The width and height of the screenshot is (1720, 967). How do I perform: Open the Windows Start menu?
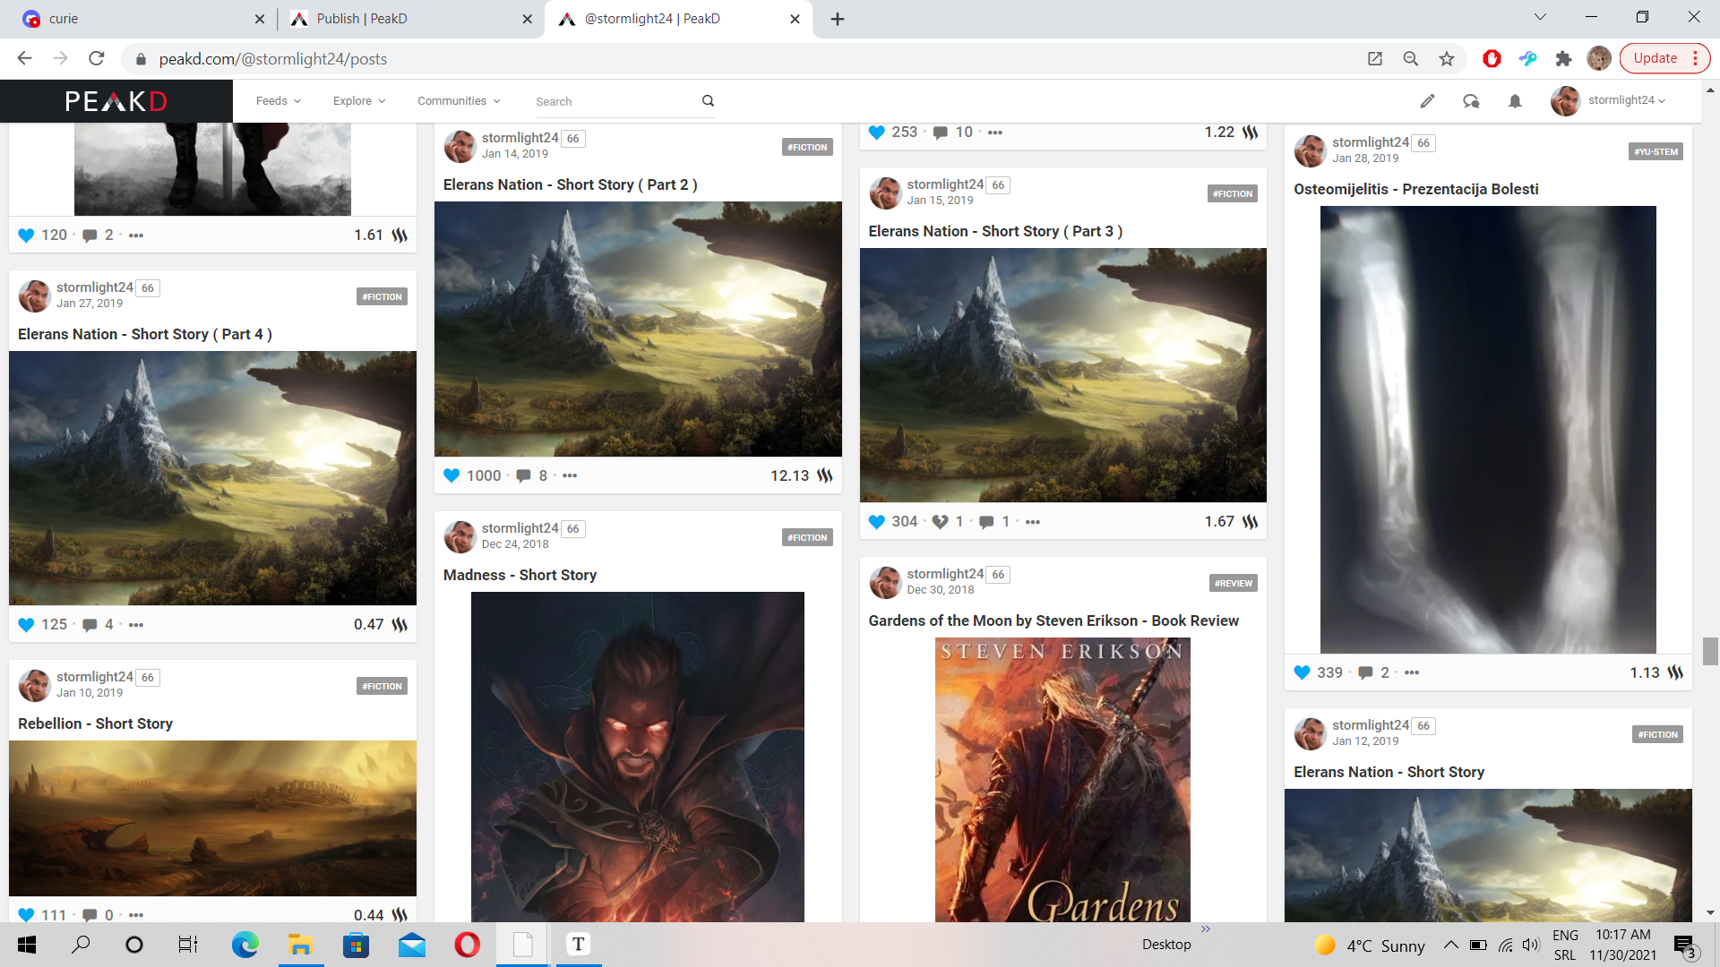point(27,945)
